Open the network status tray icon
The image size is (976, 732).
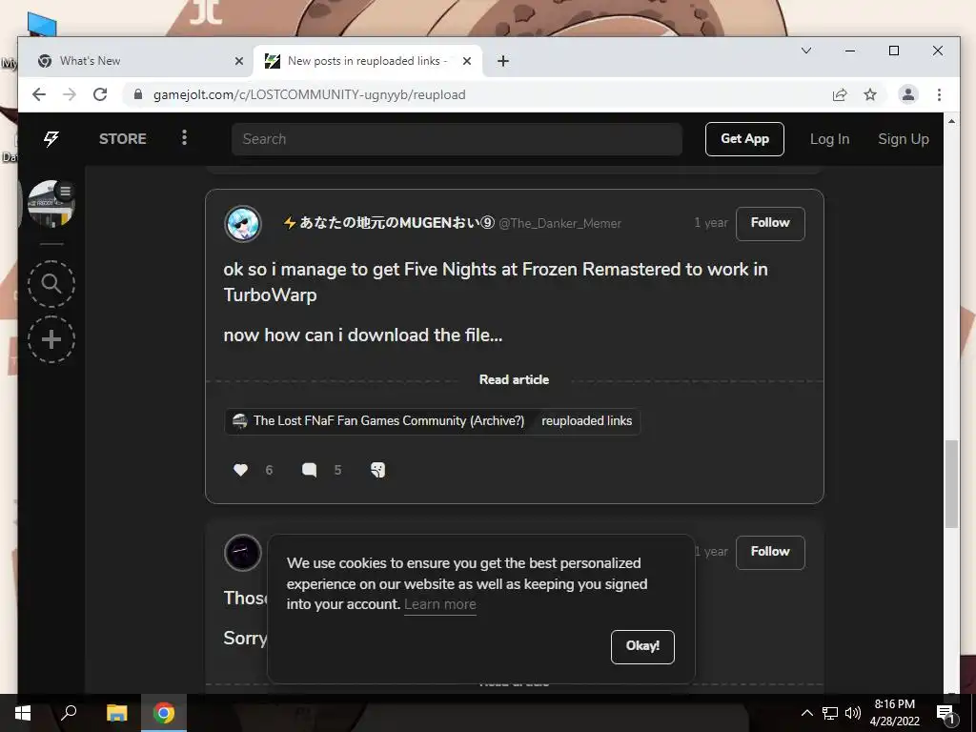click(x=830, y=713)
